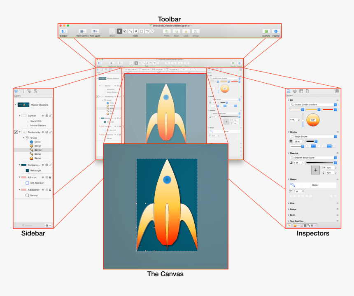Collapse the Master Blasters canvas

pos(15,105)
